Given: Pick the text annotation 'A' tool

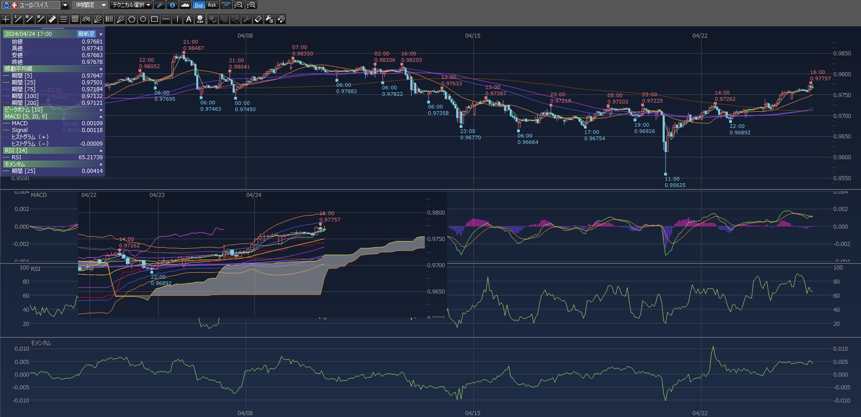Looking at the screenshot, I should 189,19.
